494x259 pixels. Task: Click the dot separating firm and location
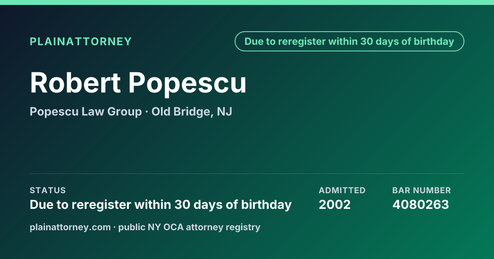point(147,112)
